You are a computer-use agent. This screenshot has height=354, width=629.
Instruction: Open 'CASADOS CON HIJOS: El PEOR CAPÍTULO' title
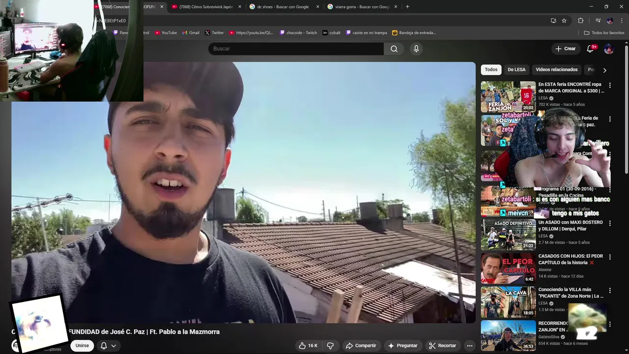571,259
